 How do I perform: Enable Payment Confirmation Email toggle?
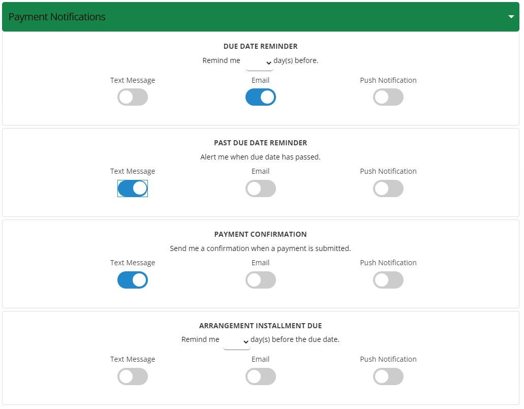[x=261, y=280]
